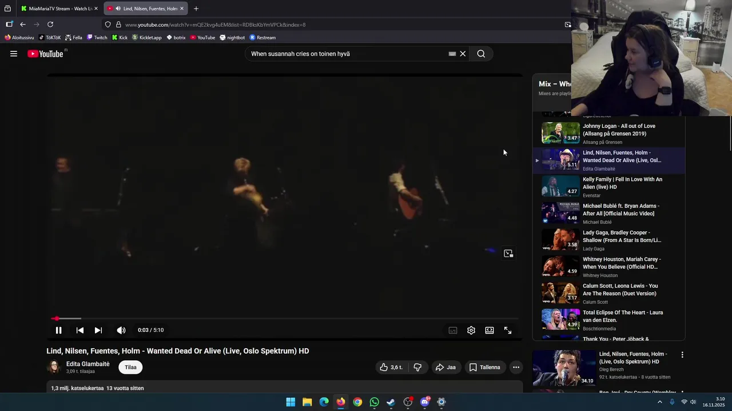Select Kelly Family Fell In Love With An Alien
732x411 pixels.
point(609,187)
